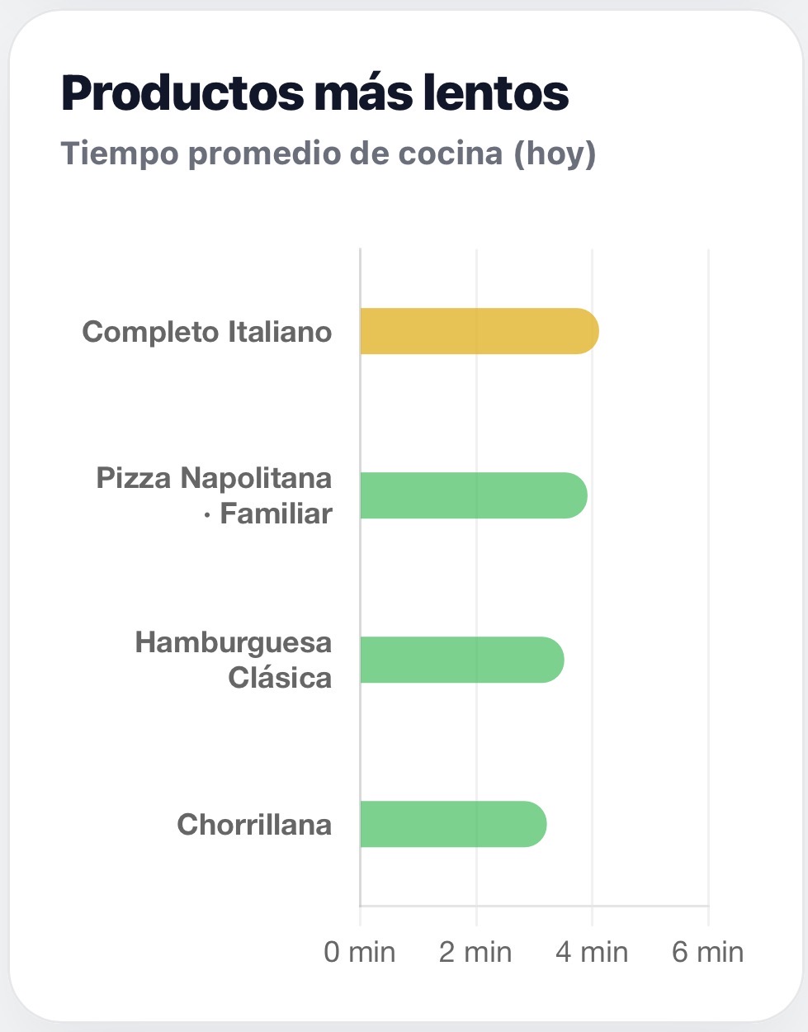Click the Tiempo promedio de cocina subtitle
808x1032 pixels.
(328, 154)
